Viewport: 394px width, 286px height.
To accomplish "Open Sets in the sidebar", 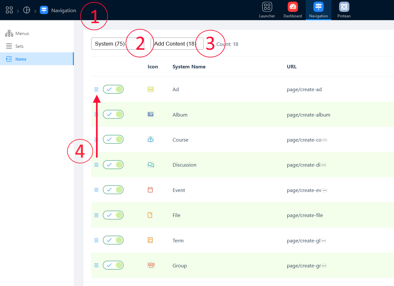I will [x=19, y=46].
